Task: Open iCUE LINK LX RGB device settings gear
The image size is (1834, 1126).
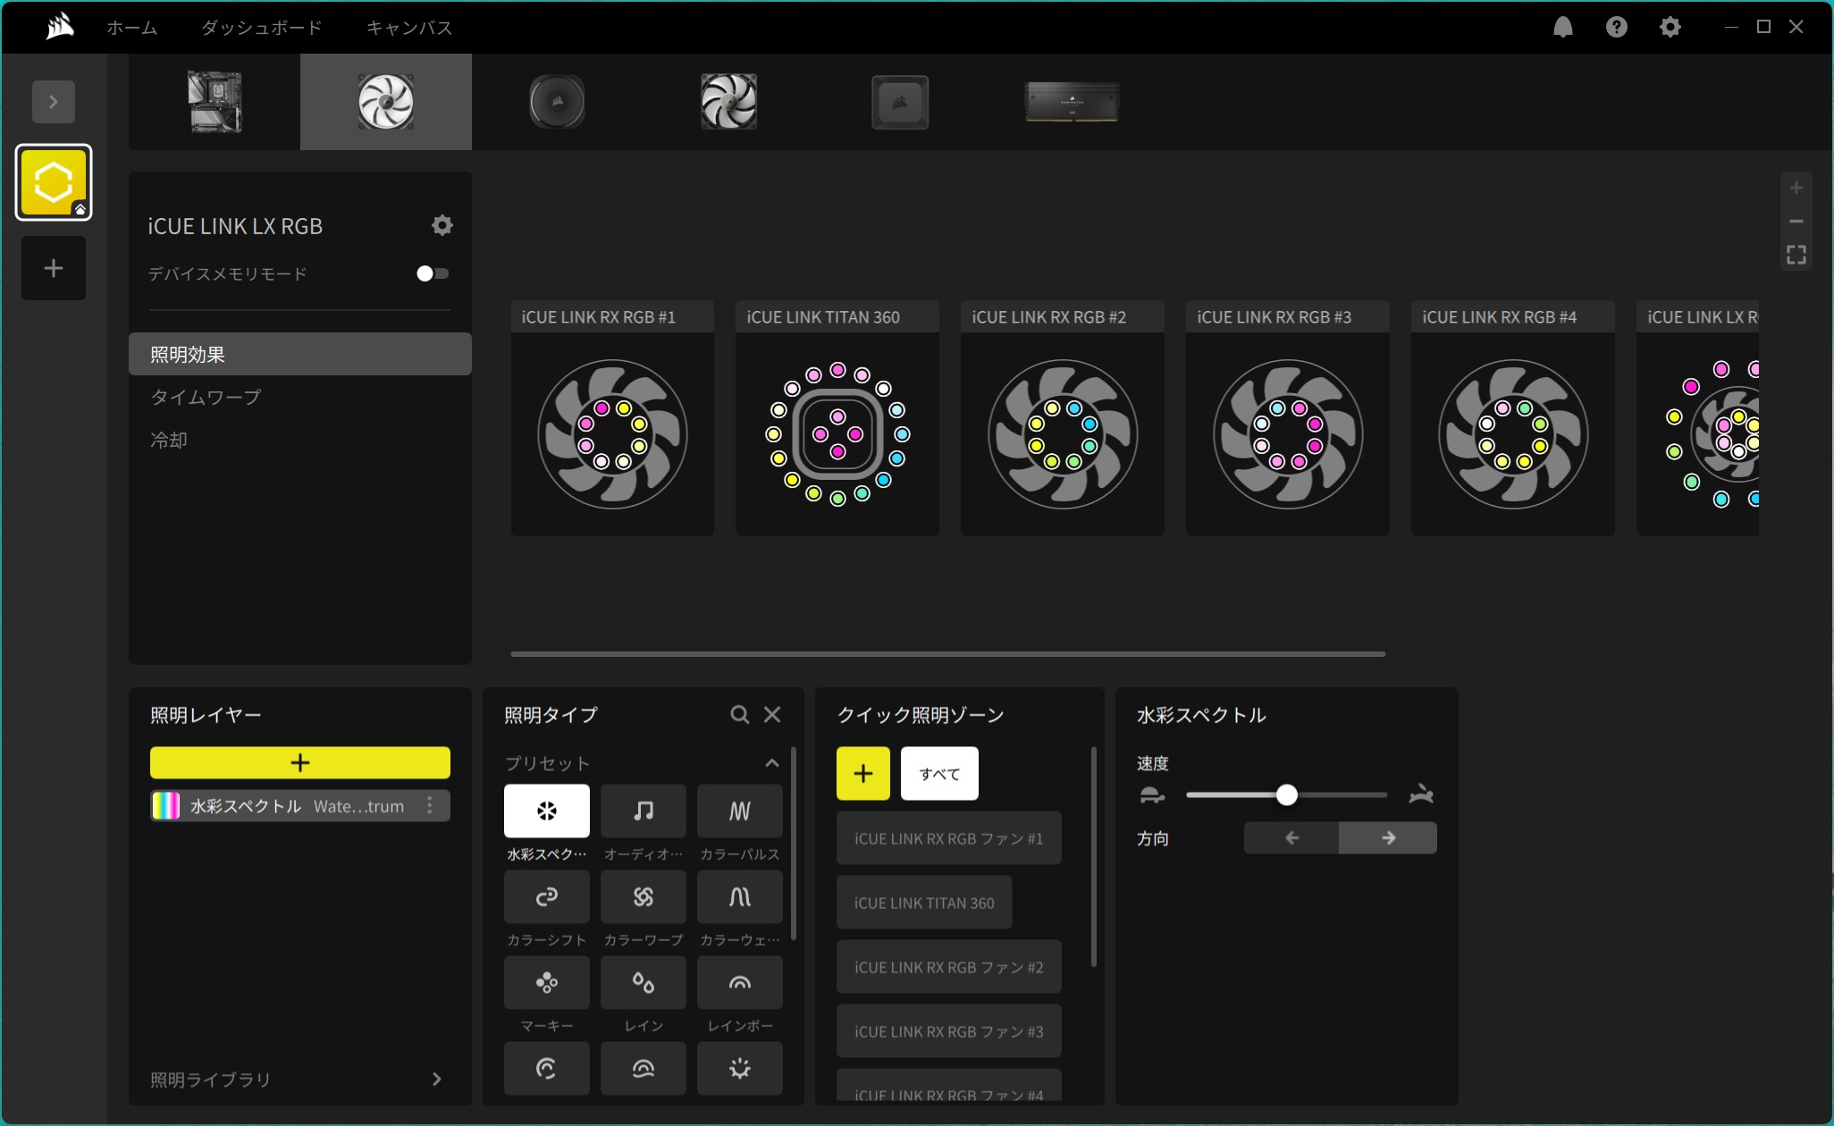Action: (x=442, y=225)
